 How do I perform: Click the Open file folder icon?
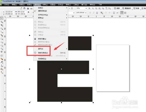click(x=25, y=8)
